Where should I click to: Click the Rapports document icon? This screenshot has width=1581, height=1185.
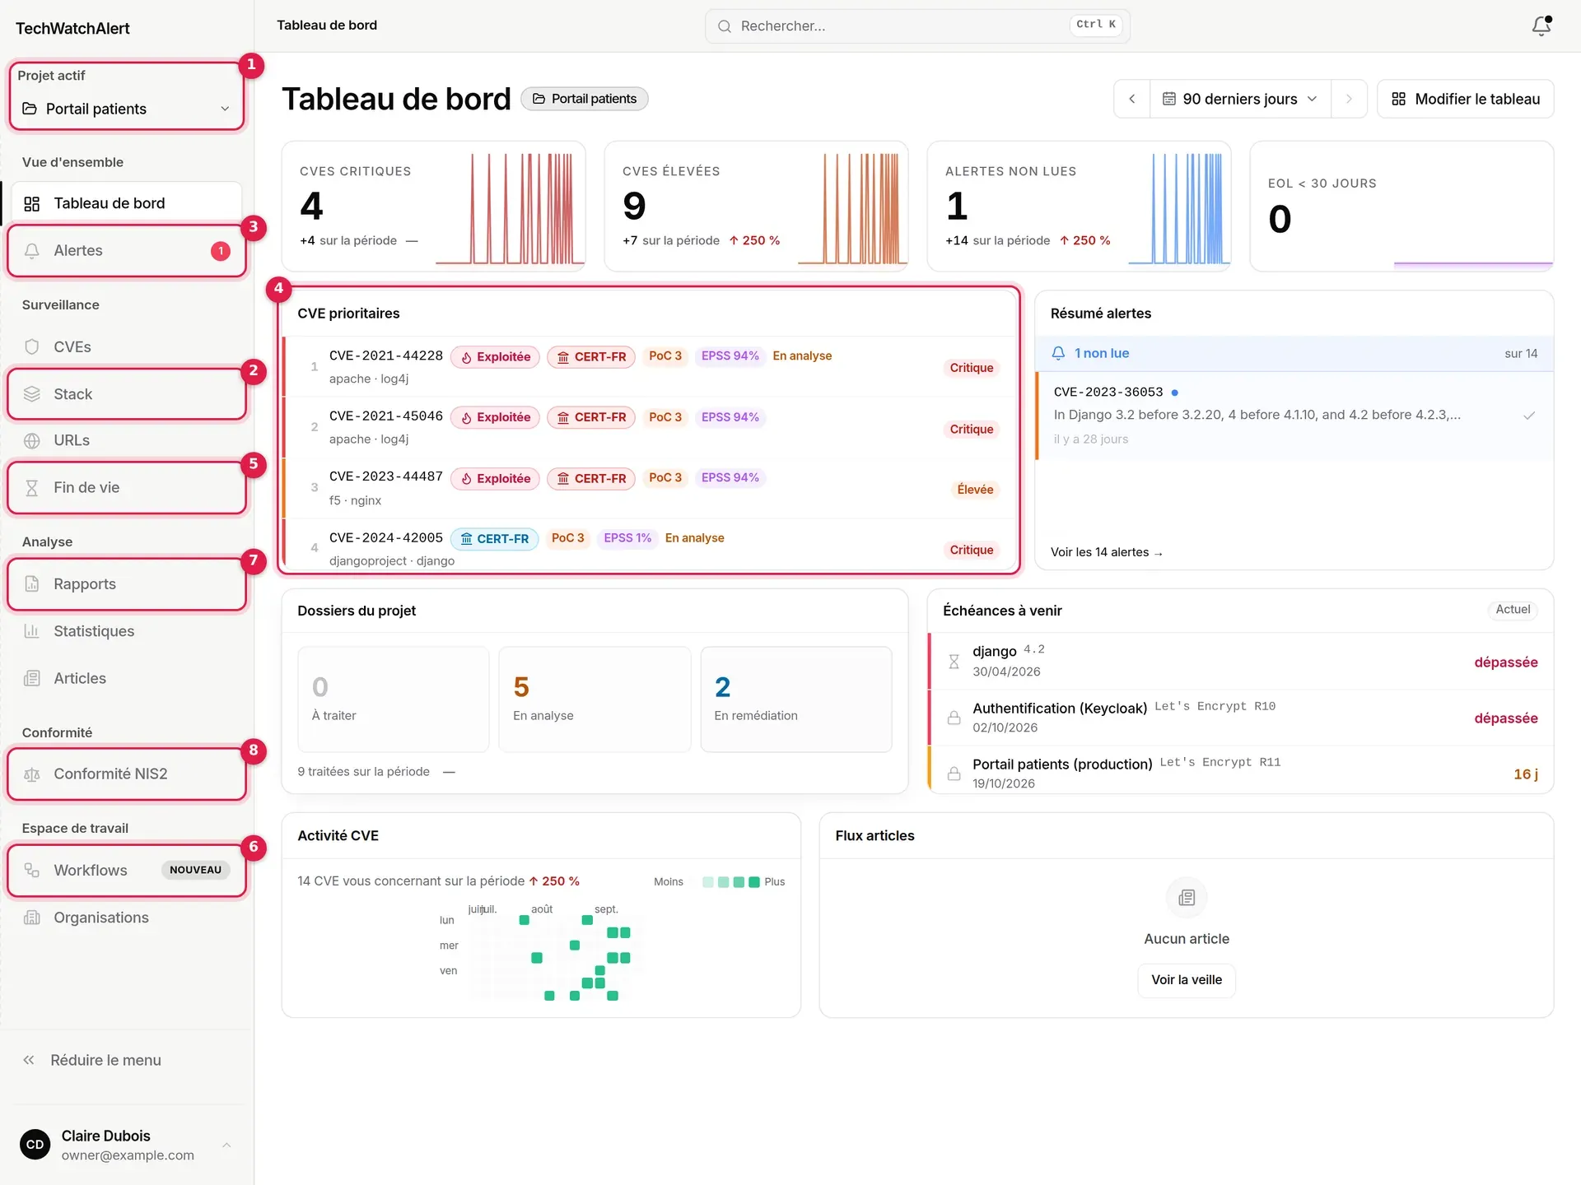[32, 583]
